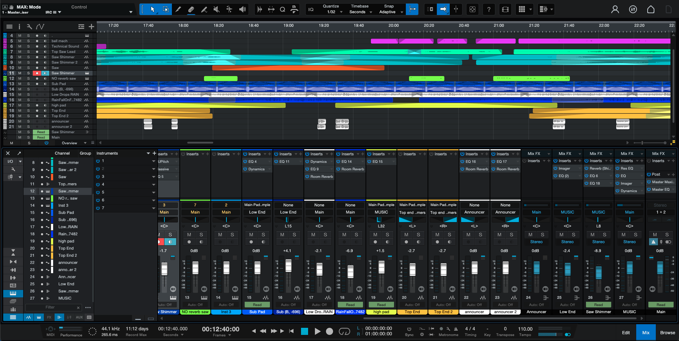The height and width of the screenshot is (341, 679).
Task: Select the Listen speaker tool
Action: pyautogui.click(x=242, y=9)
